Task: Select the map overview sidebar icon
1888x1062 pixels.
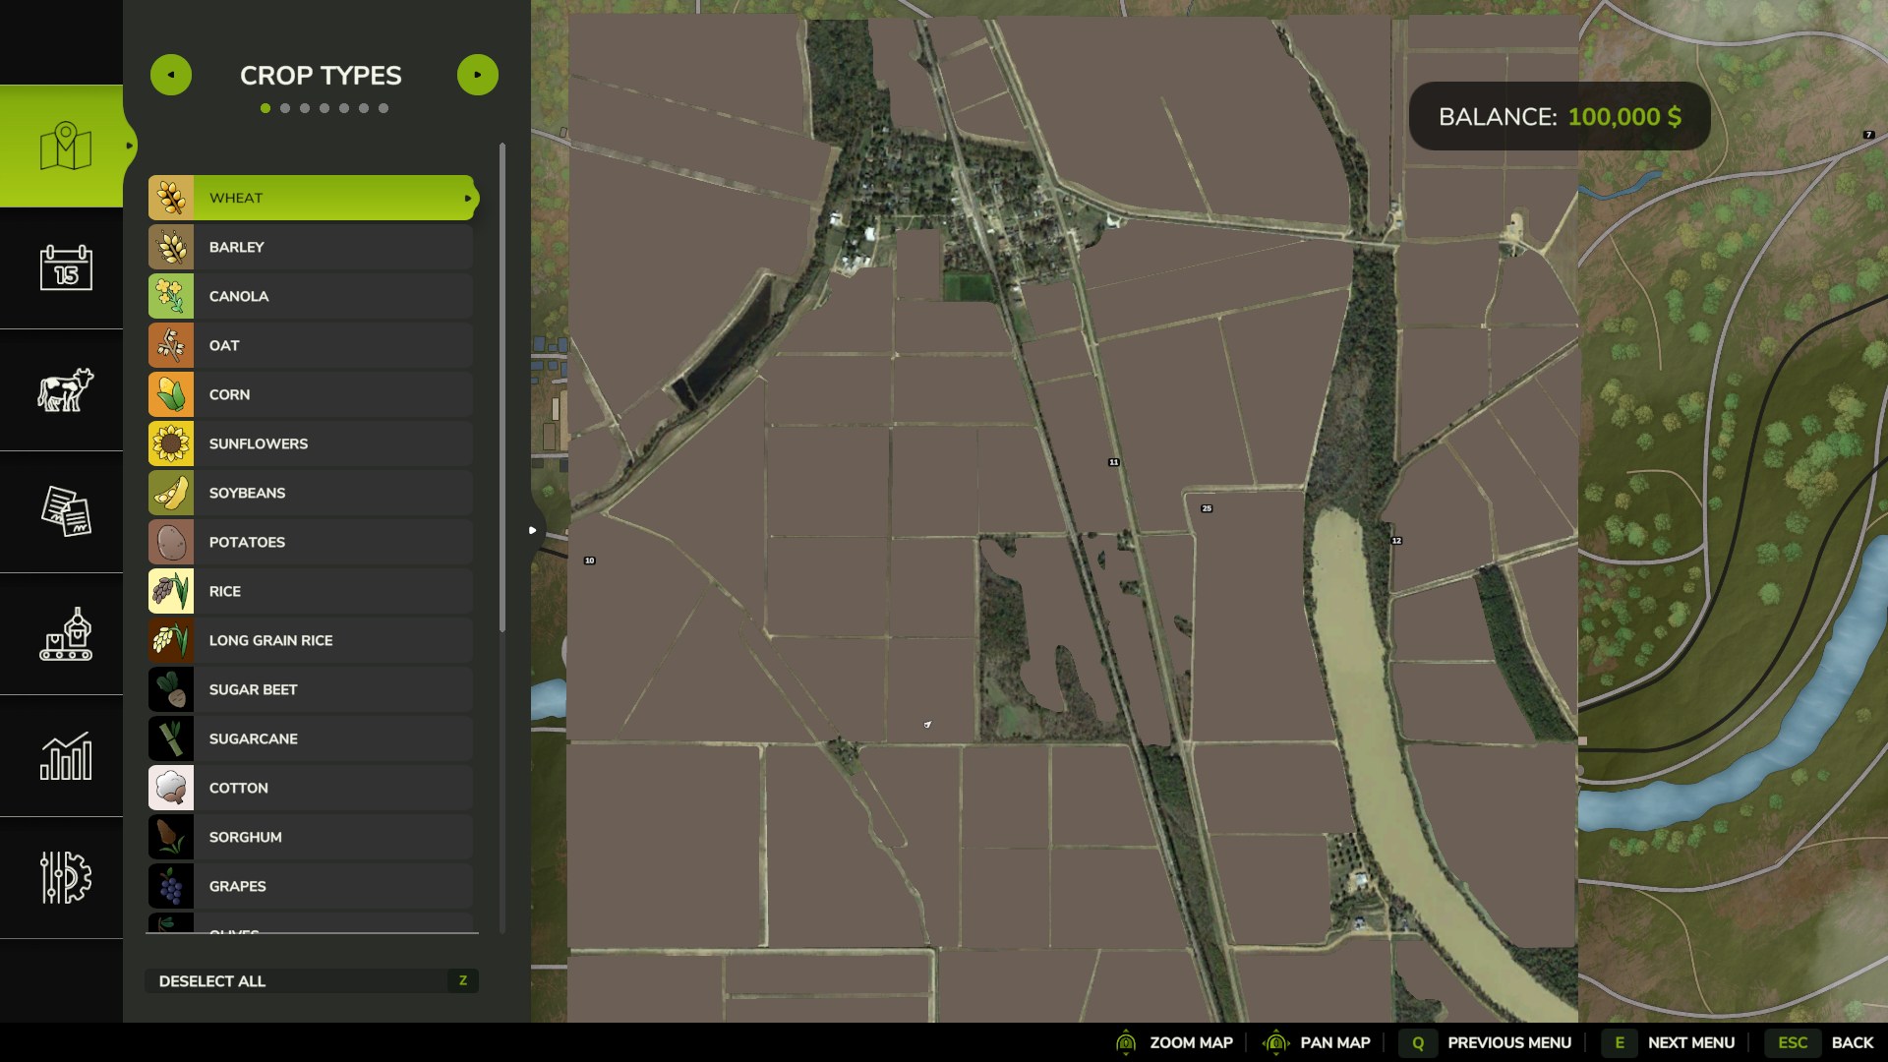Action: click(66, 146)
